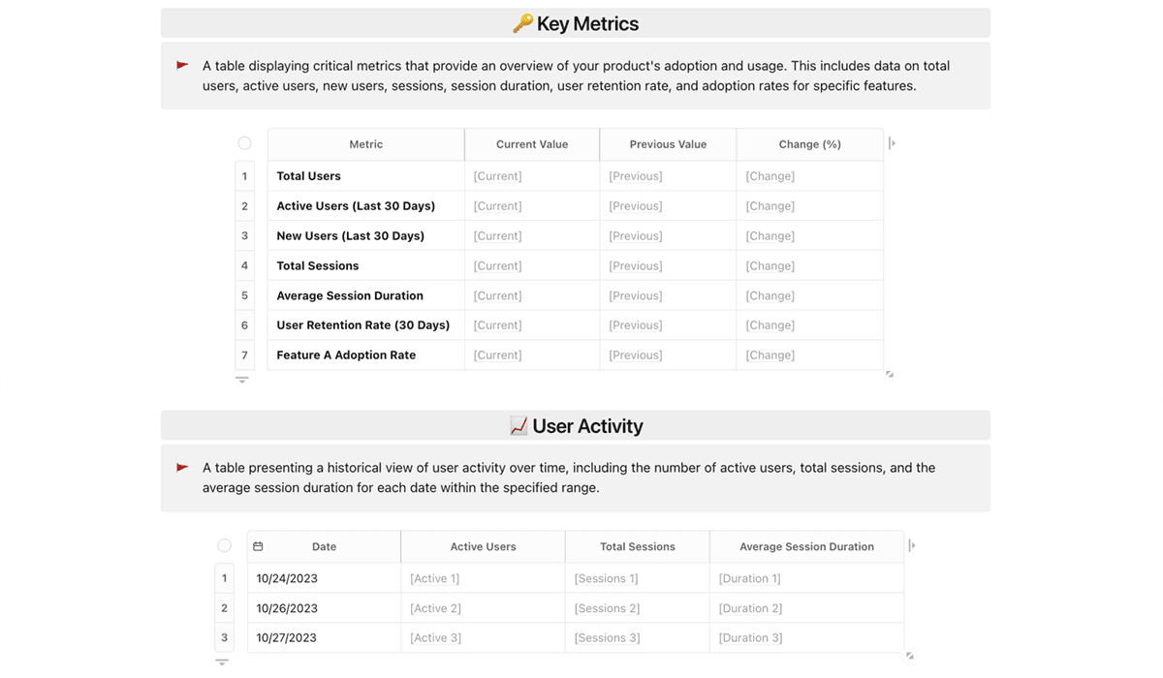The height and width of the screenshot is (678, 1163).
Task: Click the resize handle at User Activity table corner
Action: 909,656
